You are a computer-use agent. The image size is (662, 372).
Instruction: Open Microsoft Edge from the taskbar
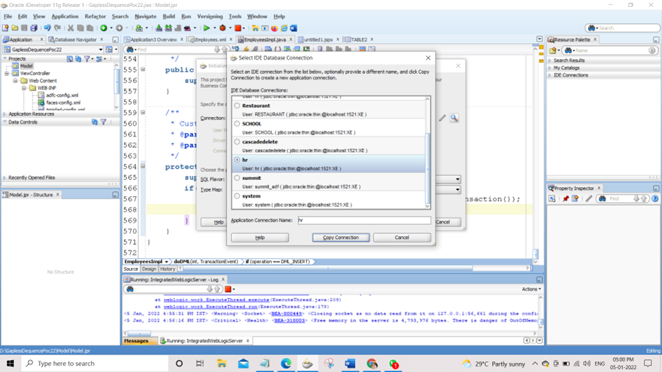(x=286, y=364)
